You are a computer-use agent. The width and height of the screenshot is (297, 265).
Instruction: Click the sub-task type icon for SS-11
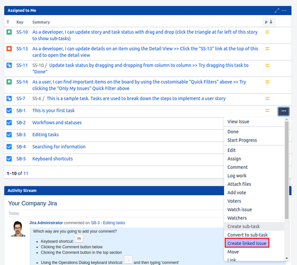tap(9, 65)
